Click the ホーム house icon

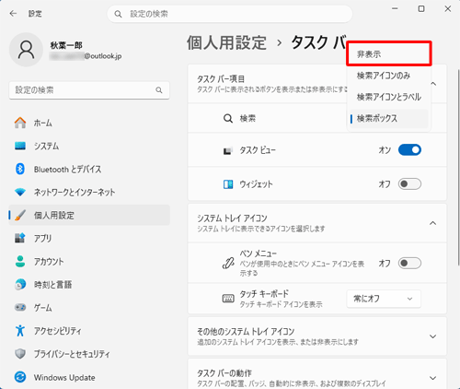click(x=20, y=123)
